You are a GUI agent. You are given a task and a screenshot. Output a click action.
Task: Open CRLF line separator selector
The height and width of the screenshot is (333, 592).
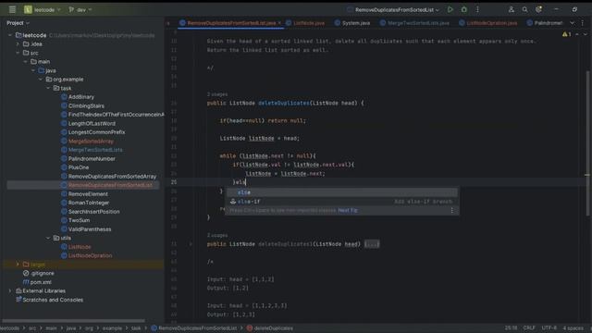tap(529, 327)
